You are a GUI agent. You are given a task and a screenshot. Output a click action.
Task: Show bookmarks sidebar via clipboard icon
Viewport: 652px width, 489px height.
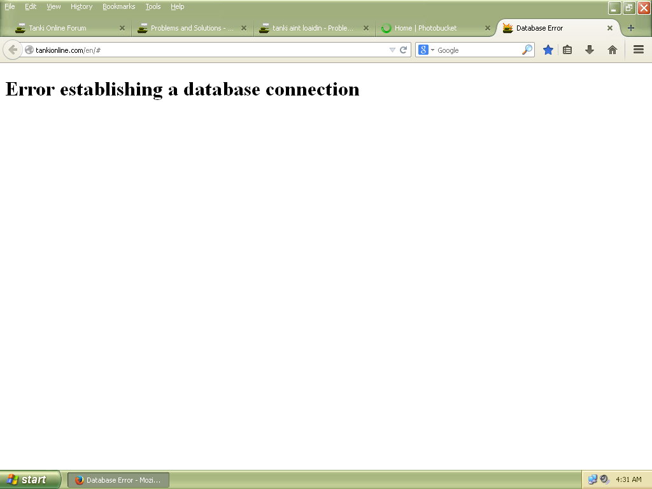[x=567, y=50]
